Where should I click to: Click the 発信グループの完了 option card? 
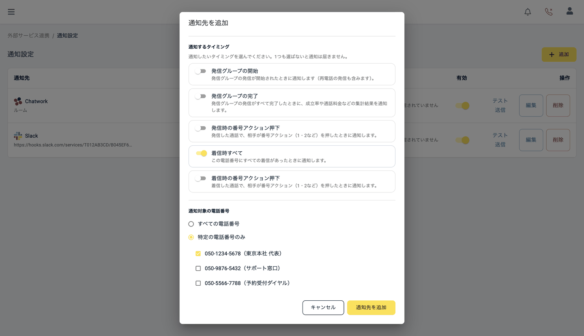tap(292, 103)
